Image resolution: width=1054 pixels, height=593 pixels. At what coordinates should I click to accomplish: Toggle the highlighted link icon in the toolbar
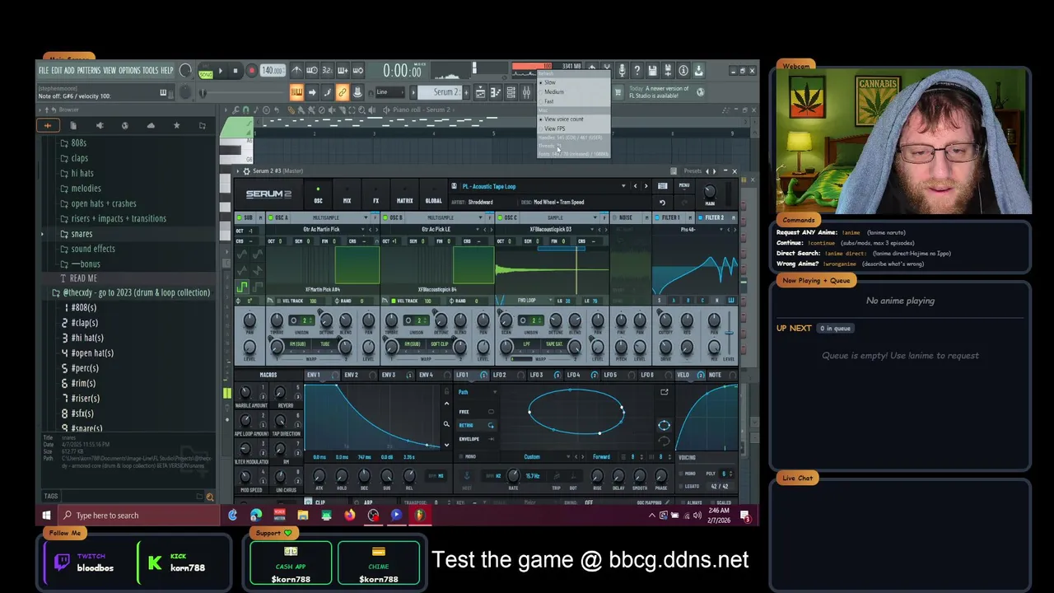342,92
